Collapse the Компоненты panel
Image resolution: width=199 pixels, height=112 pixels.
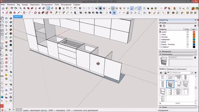click(x=160, y=54)
